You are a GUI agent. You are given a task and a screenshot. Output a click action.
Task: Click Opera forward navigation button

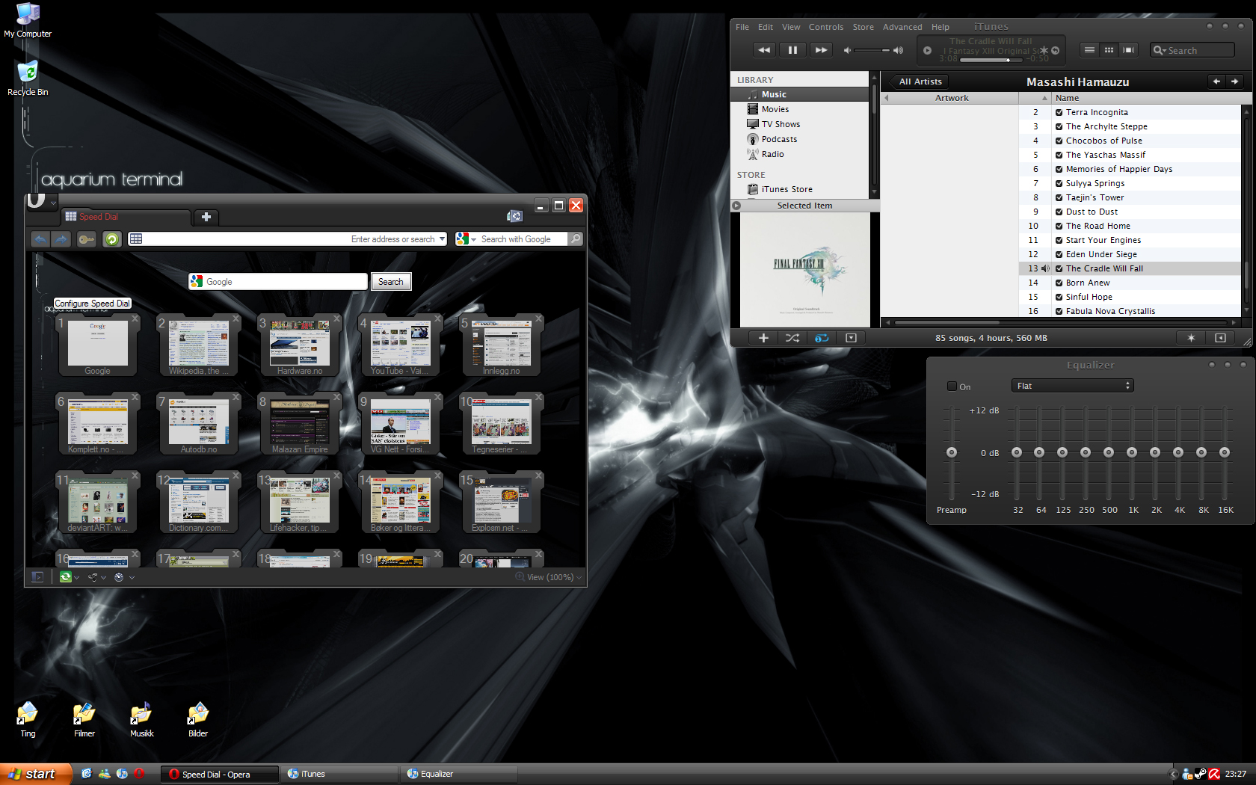[x=61, y=239]
